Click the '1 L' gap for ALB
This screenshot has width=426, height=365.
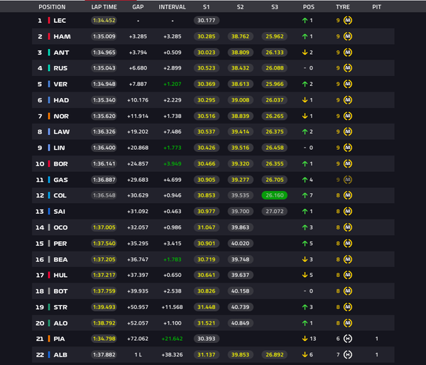point(138,354)
